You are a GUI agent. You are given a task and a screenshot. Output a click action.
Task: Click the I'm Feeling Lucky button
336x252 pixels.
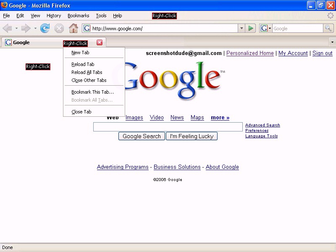(192, 136)
